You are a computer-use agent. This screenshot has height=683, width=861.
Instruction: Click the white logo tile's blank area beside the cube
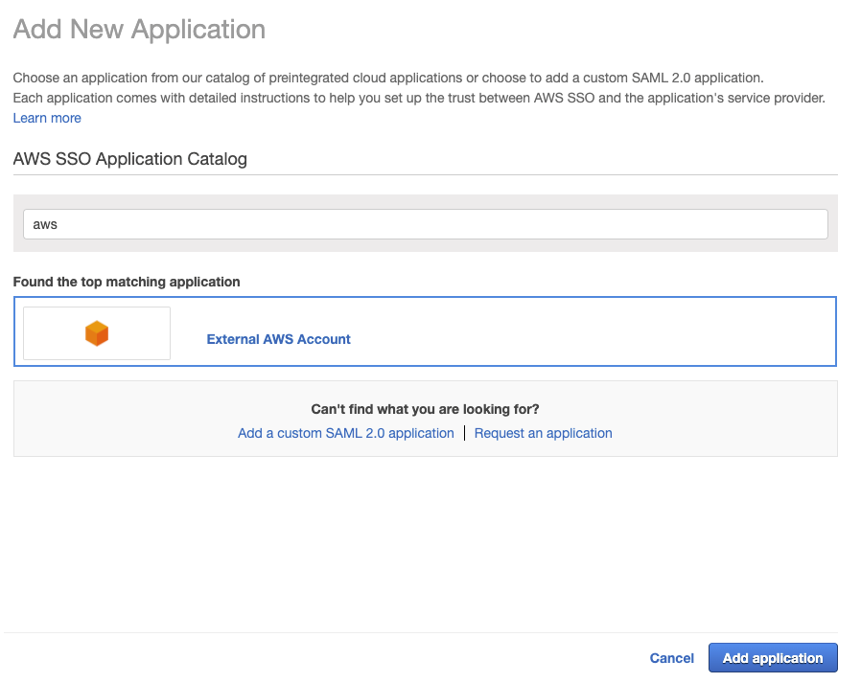pyautogui.click(x=139, y=333)
